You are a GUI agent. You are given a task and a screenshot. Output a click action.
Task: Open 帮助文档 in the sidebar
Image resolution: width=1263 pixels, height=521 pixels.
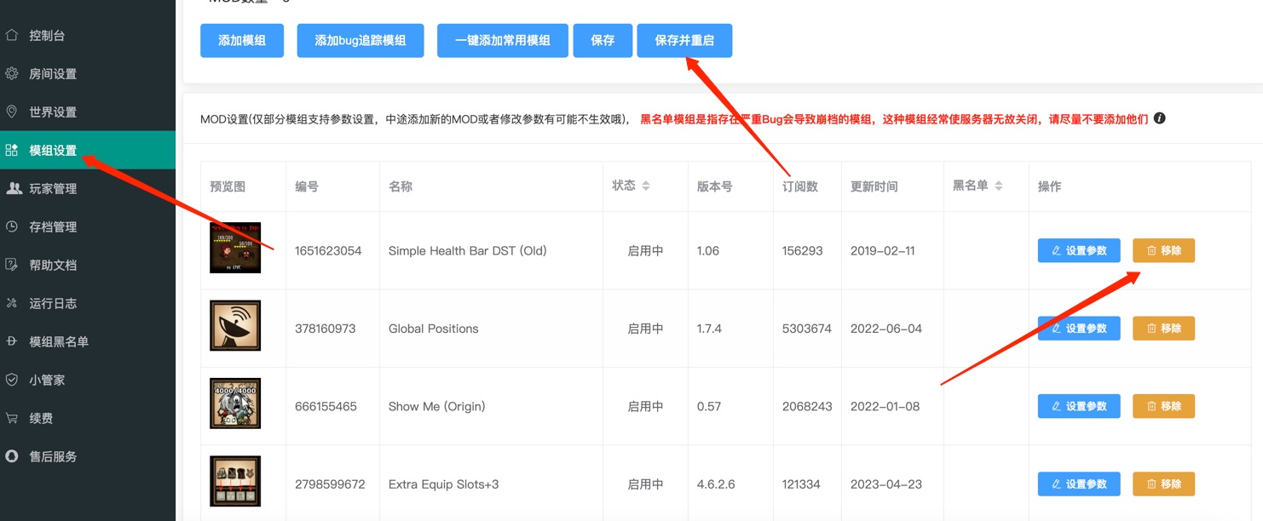point(53,266)
